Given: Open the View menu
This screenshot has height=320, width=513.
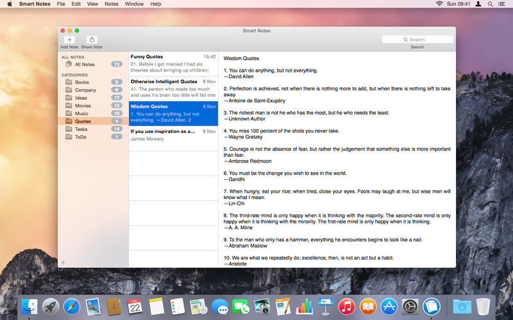Looking at the screenshot, I should coord(92,4).
